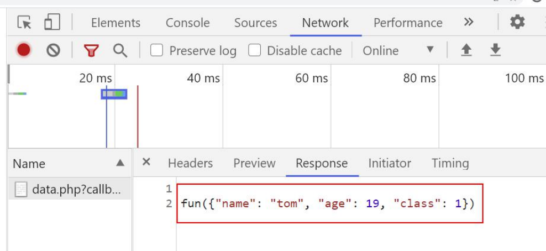Open the network search magnifier
Image resolution: width=546 pixels, height=251 pixels.
[x=120, y=50]
